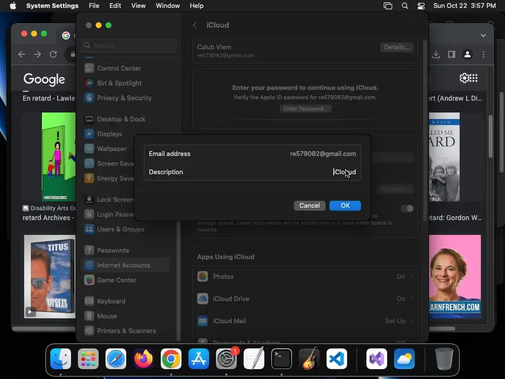Click Chrome reload button
505x379 pixels.
click(x=53, y=54)
